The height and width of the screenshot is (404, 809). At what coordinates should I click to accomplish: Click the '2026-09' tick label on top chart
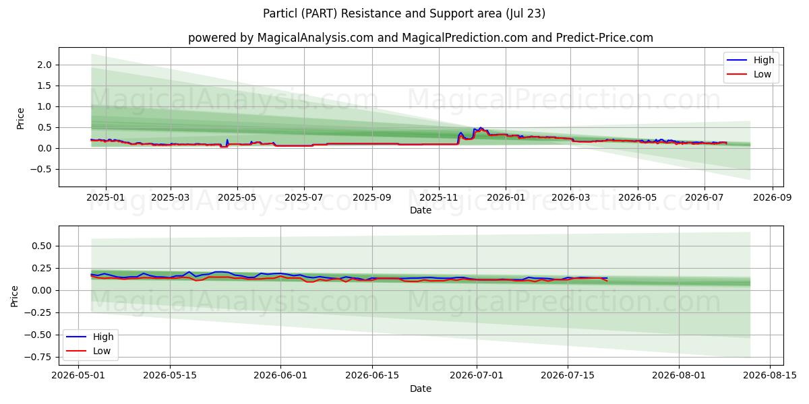point(772,197)
